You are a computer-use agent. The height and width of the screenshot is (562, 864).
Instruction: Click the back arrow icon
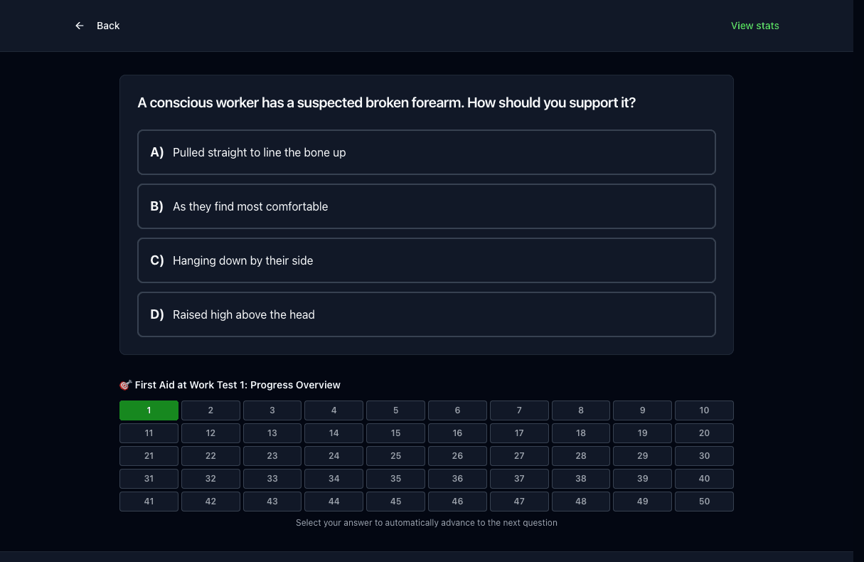point(80,26)
